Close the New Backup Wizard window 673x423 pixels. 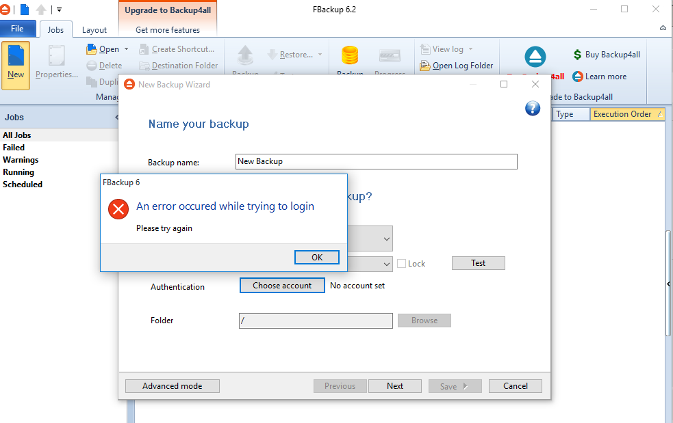click(535, 84)
